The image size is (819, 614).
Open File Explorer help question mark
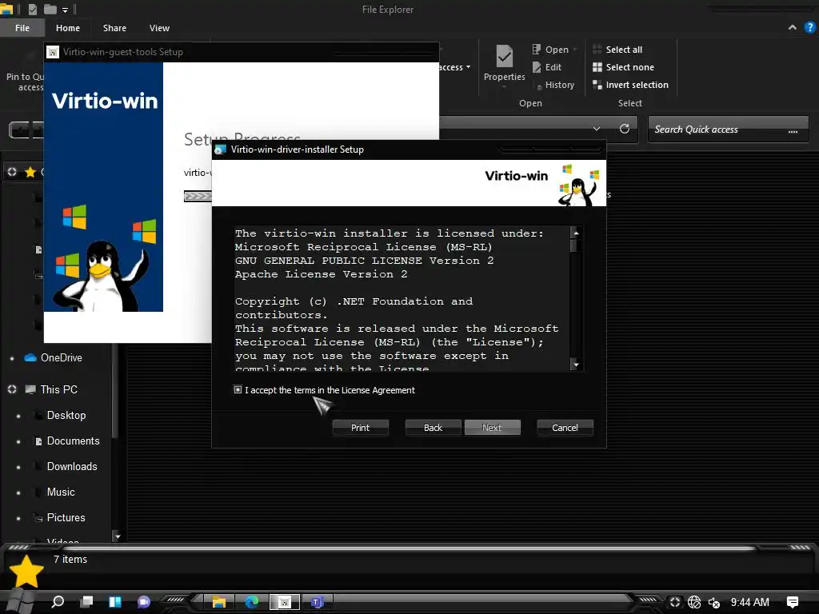tap(810, 28)
